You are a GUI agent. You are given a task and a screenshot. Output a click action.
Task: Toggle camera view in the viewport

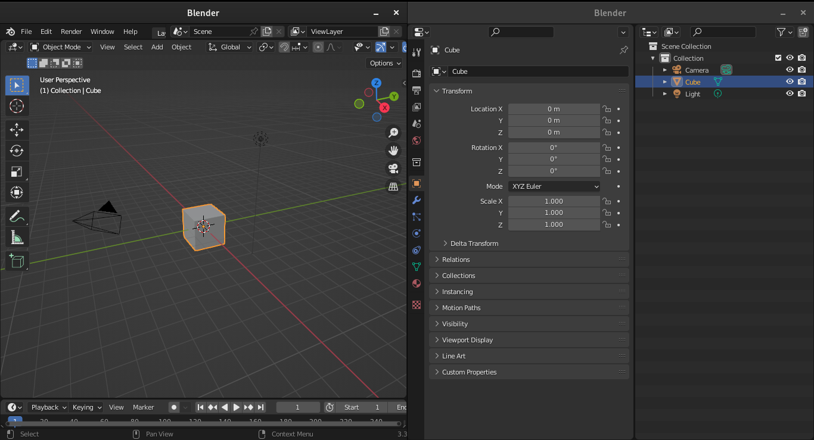(x=393, y=168)
